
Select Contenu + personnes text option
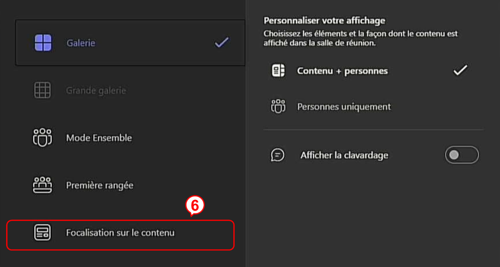(342, 71)
